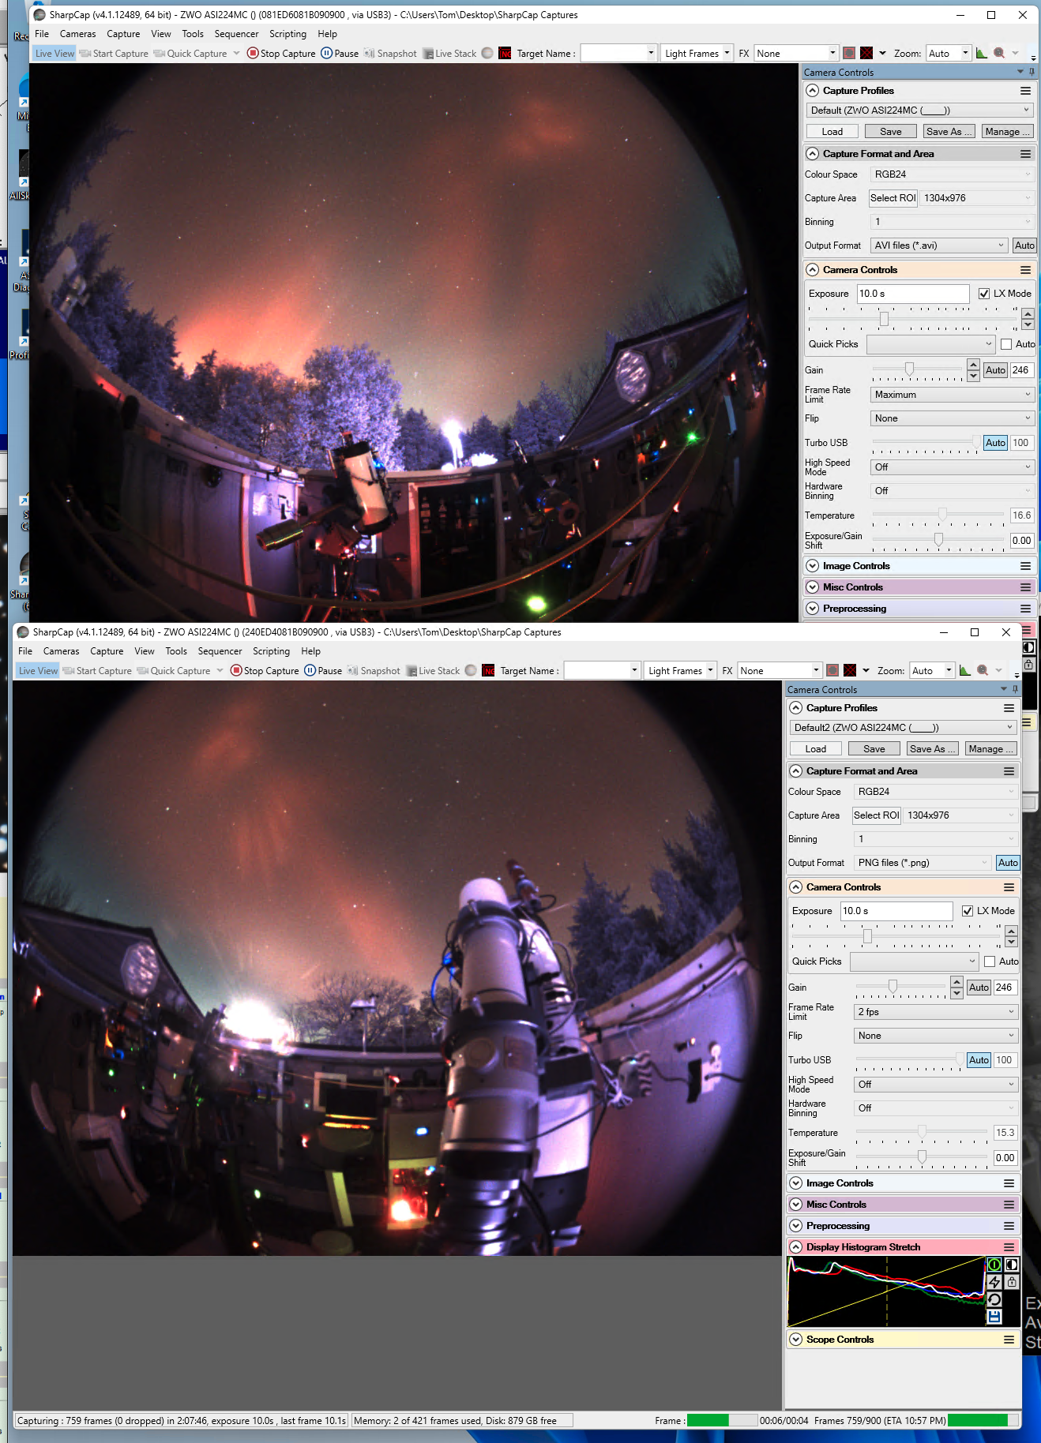Open the AVI files Output Format dropdown
Image resolution: width=1041 pixels, height=1443 pixels.
(939, 245)
